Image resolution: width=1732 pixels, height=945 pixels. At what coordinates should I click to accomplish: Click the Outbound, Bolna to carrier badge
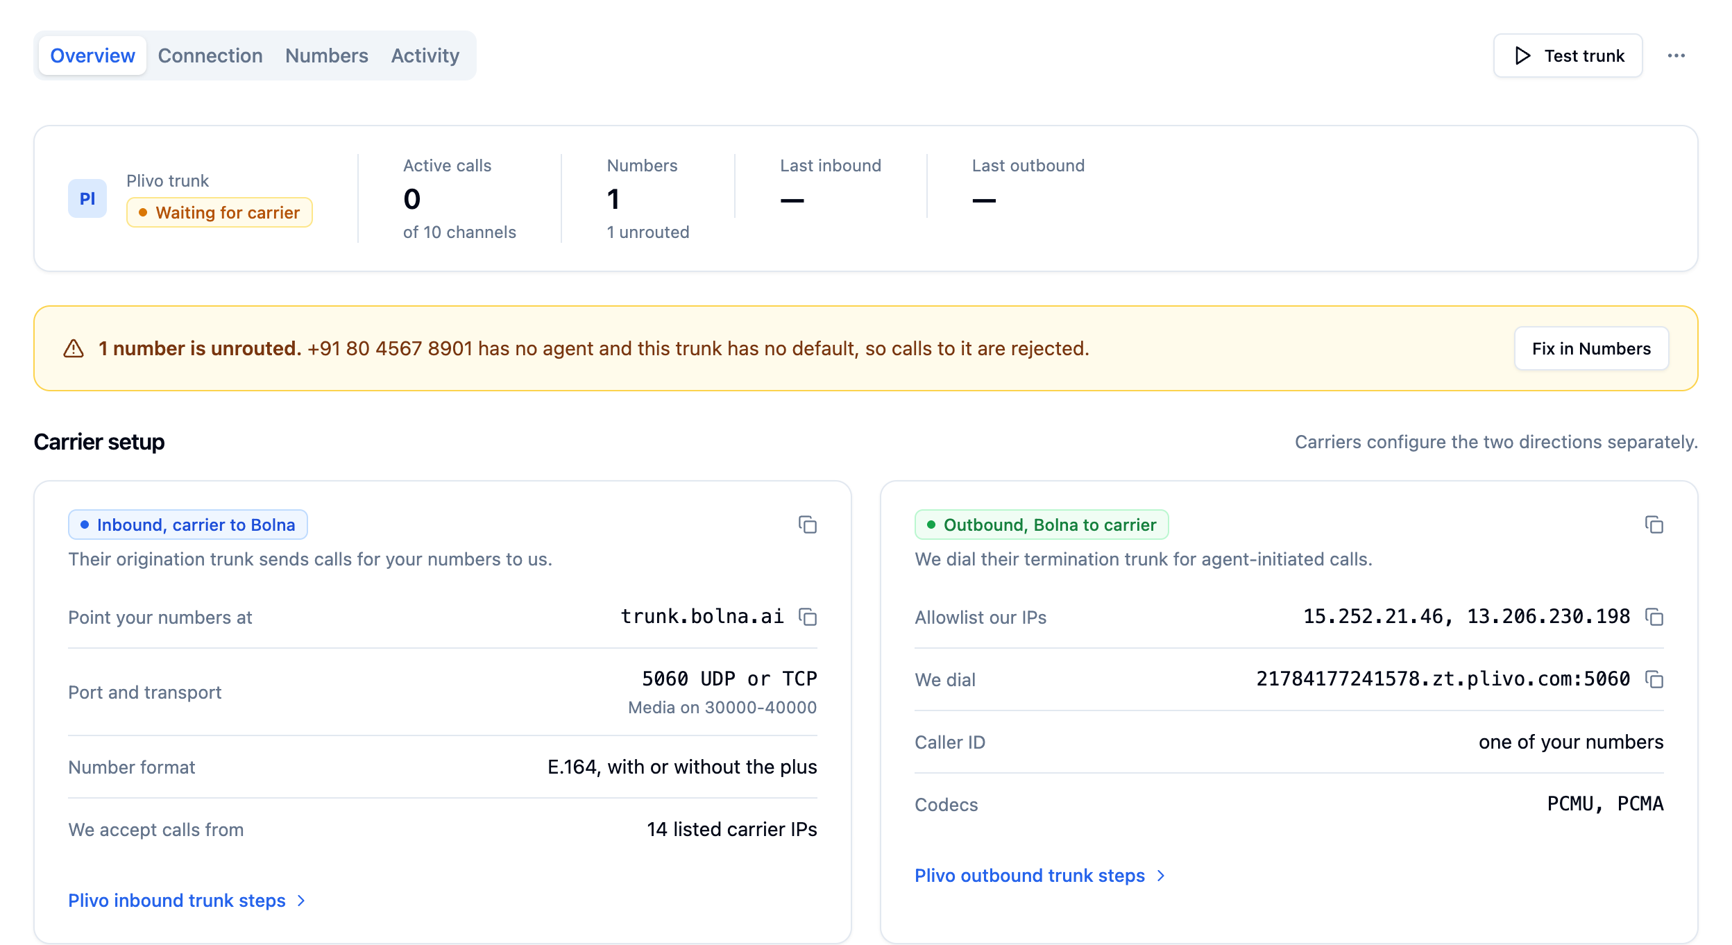click(x=1042, y=525)
